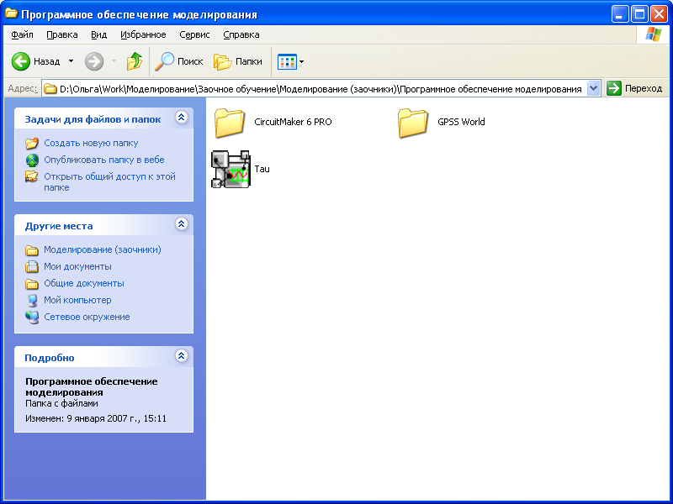The height and width of the screenshot is (504, 673).
Task: Click the Мой компьютер icon
Action: [x=32, y=301]
